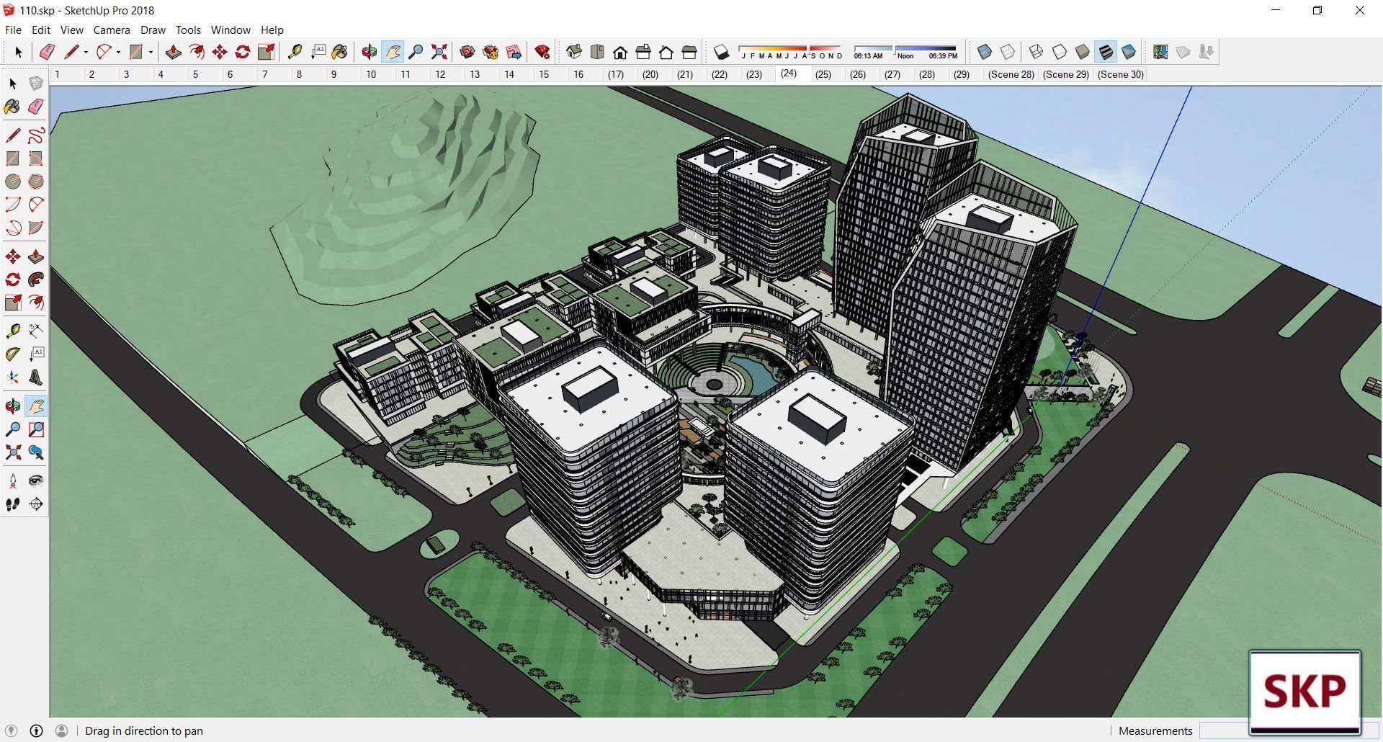This screenshot has width=1383, height=742.
Task: Switch to Monochrome face style
Action: tap(1129, 52)
